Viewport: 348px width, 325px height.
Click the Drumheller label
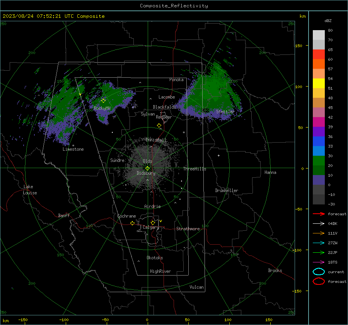pos(227,191)
